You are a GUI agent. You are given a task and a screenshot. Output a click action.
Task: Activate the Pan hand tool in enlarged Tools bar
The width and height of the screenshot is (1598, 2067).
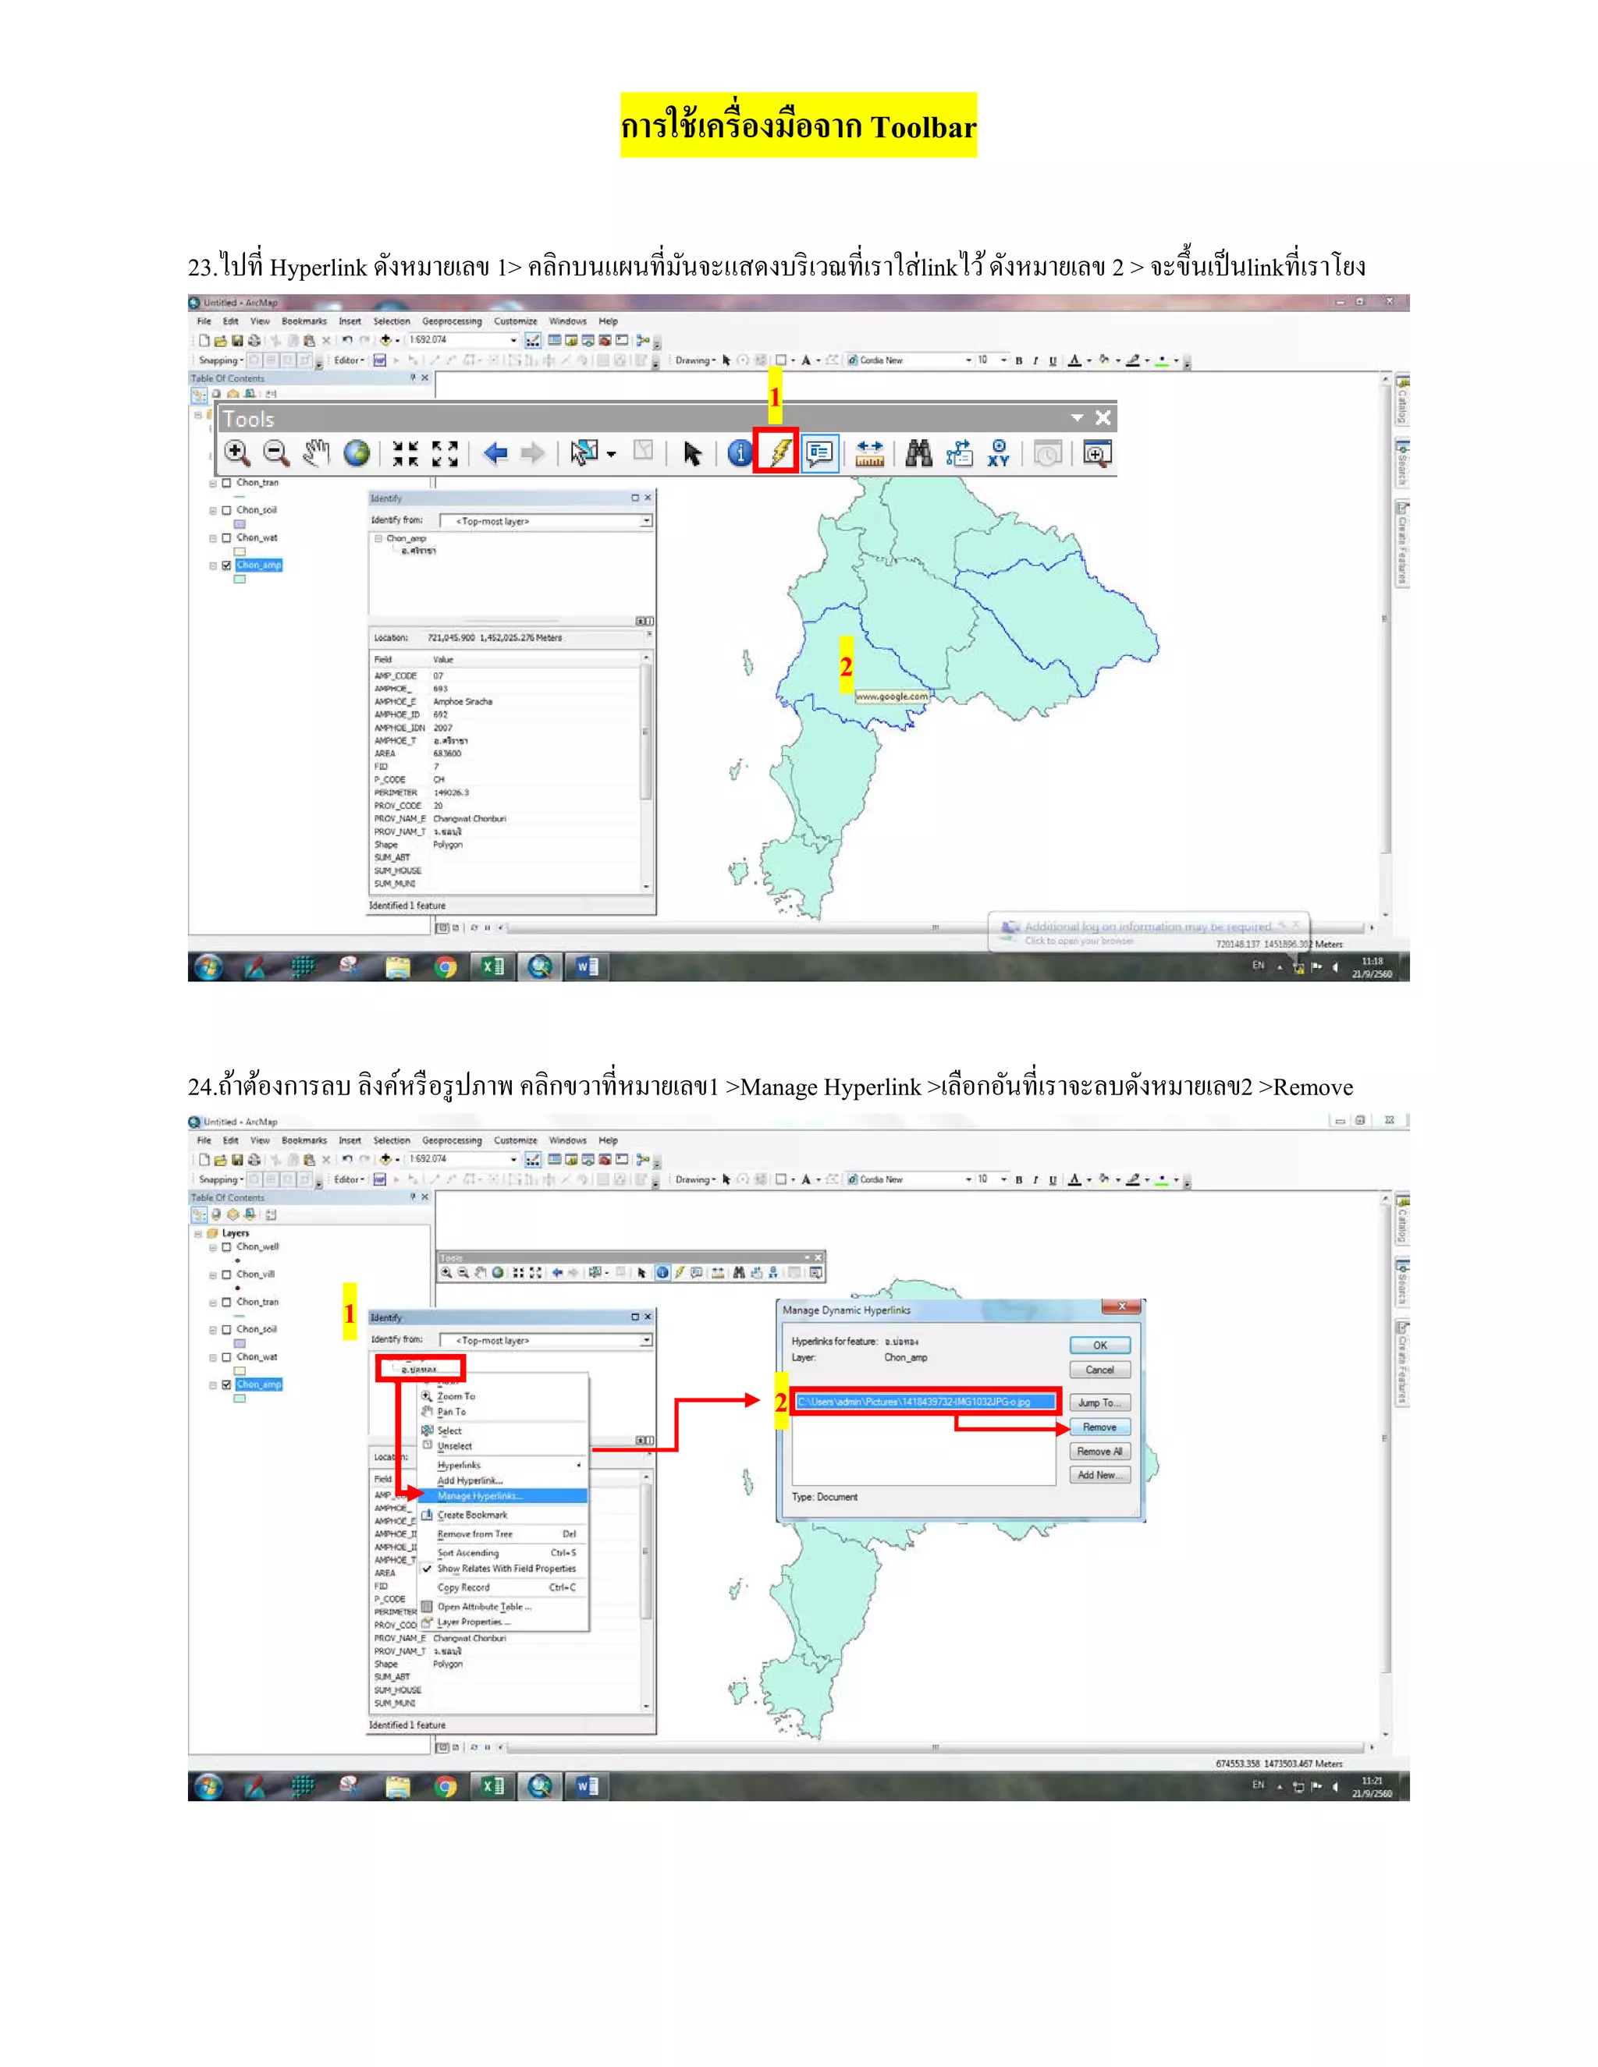click(316, 453)
